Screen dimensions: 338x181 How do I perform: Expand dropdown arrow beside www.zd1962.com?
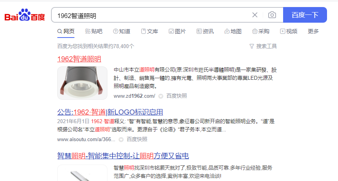coord(161,96)
